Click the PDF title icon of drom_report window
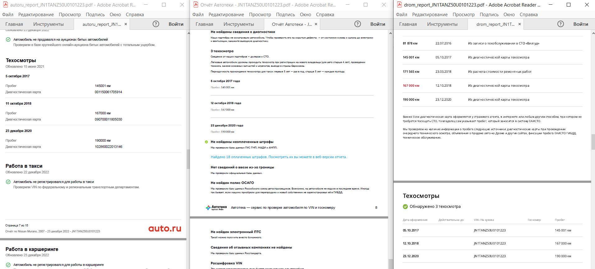 (399, 5)
